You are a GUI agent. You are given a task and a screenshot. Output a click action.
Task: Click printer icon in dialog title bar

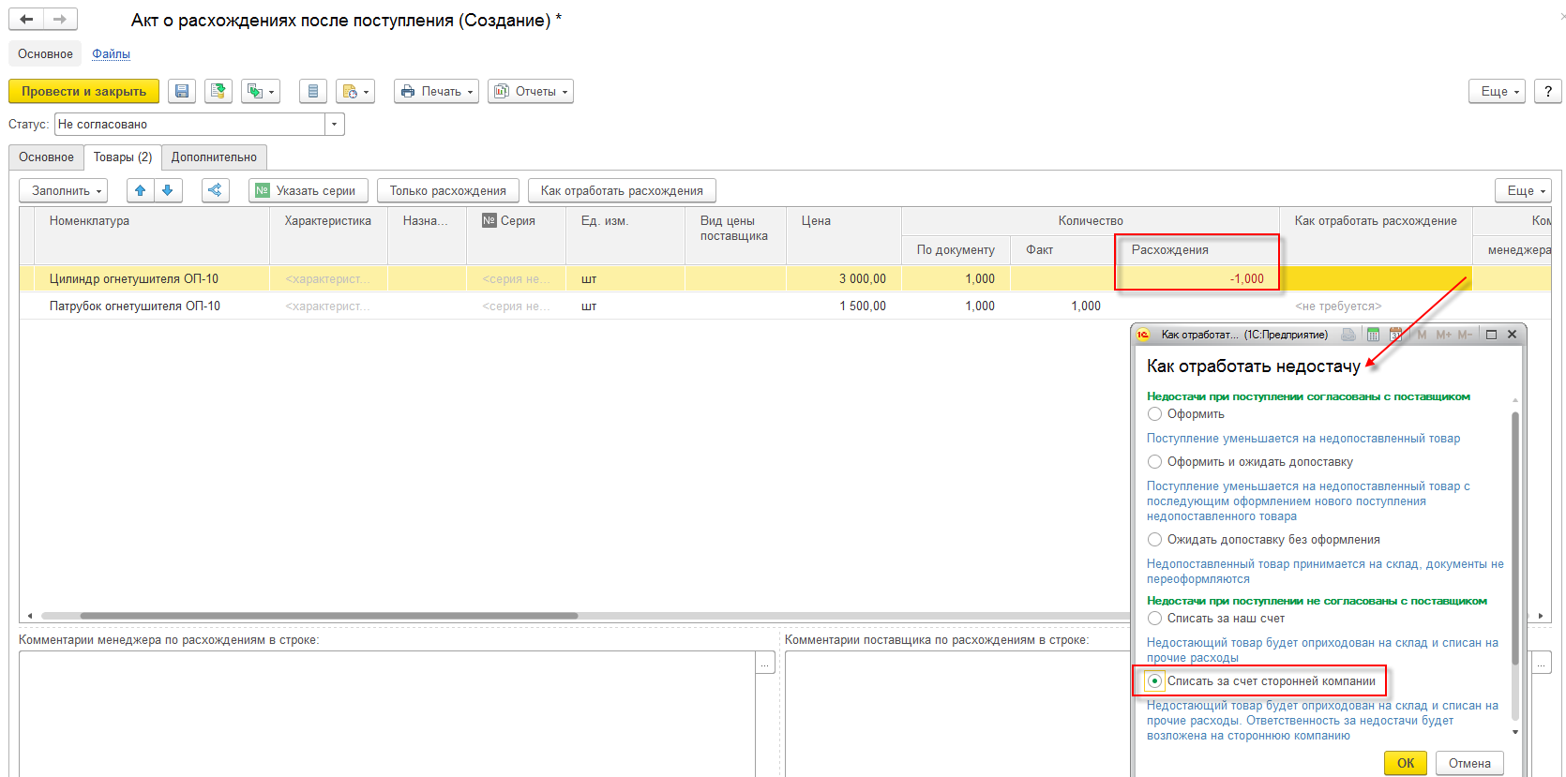click(1348, 335)
